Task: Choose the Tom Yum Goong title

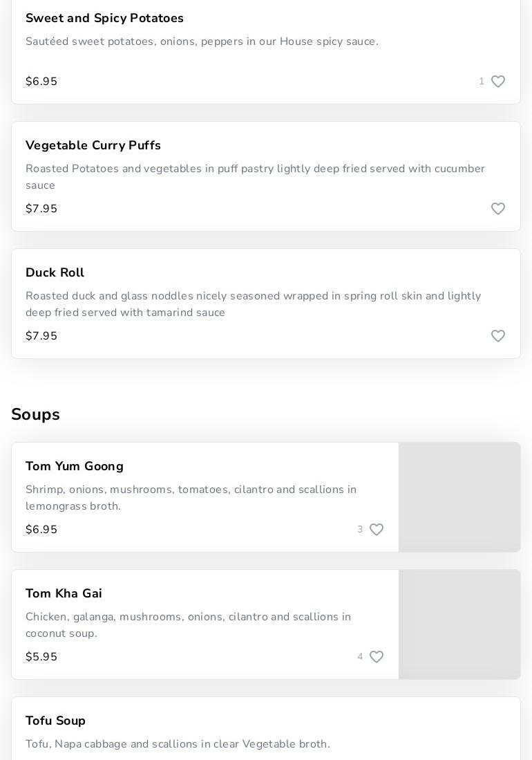Action: (x=75, y=466)
